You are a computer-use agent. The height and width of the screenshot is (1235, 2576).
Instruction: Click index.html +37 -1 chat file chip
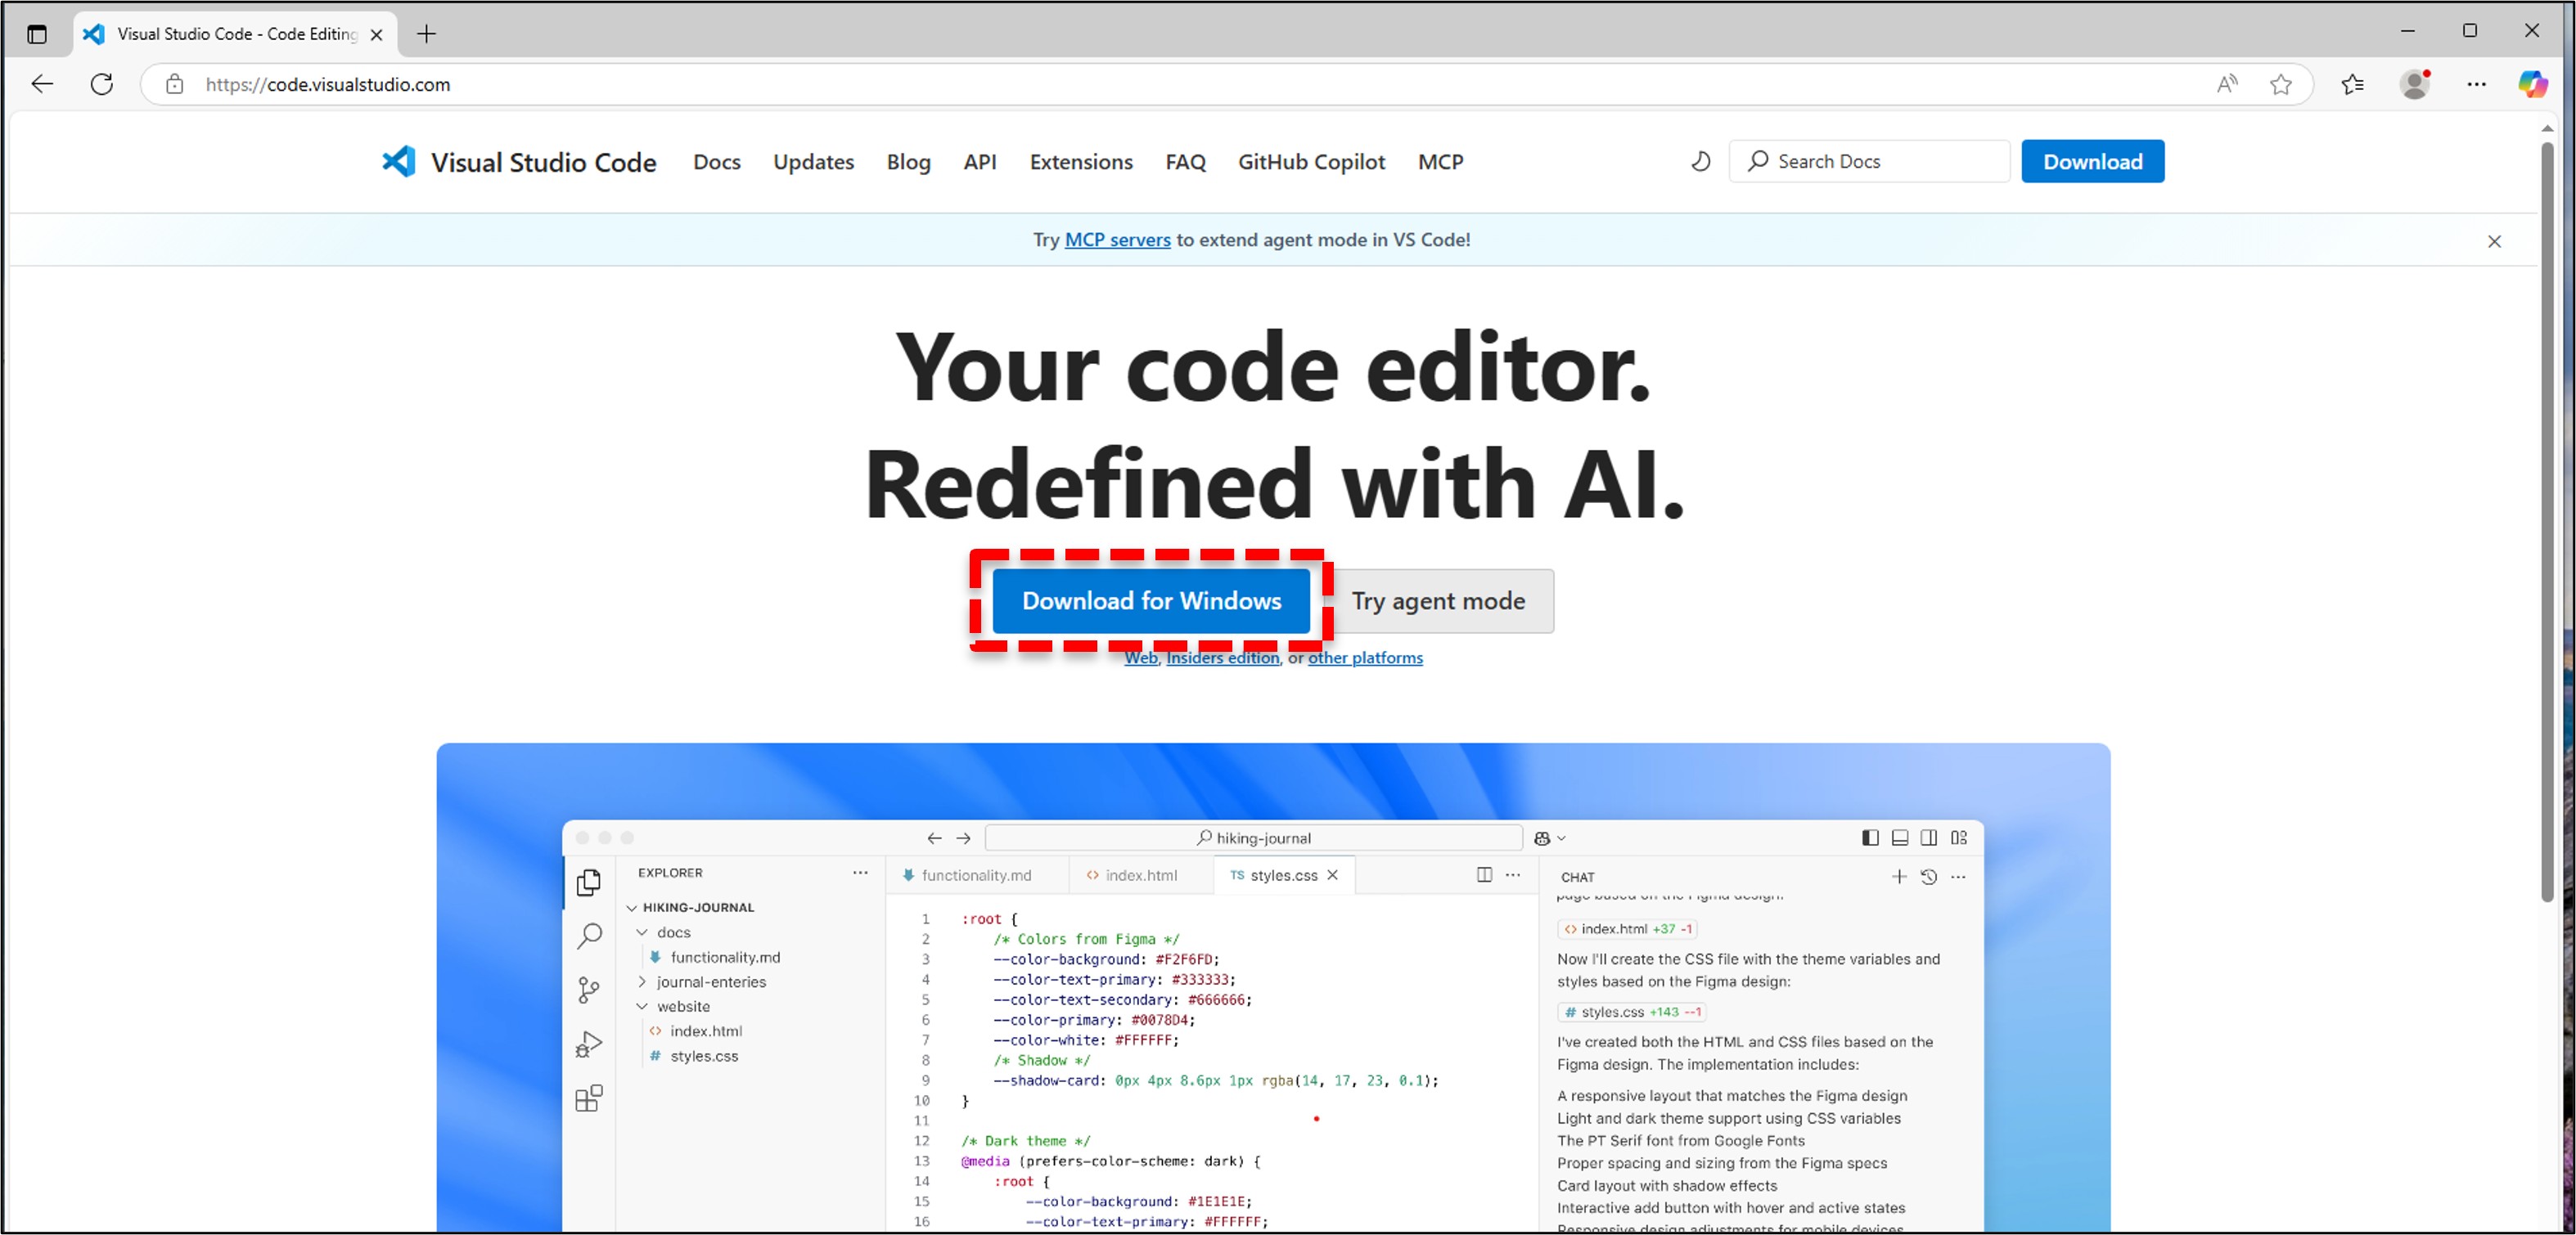point(1627,929)
